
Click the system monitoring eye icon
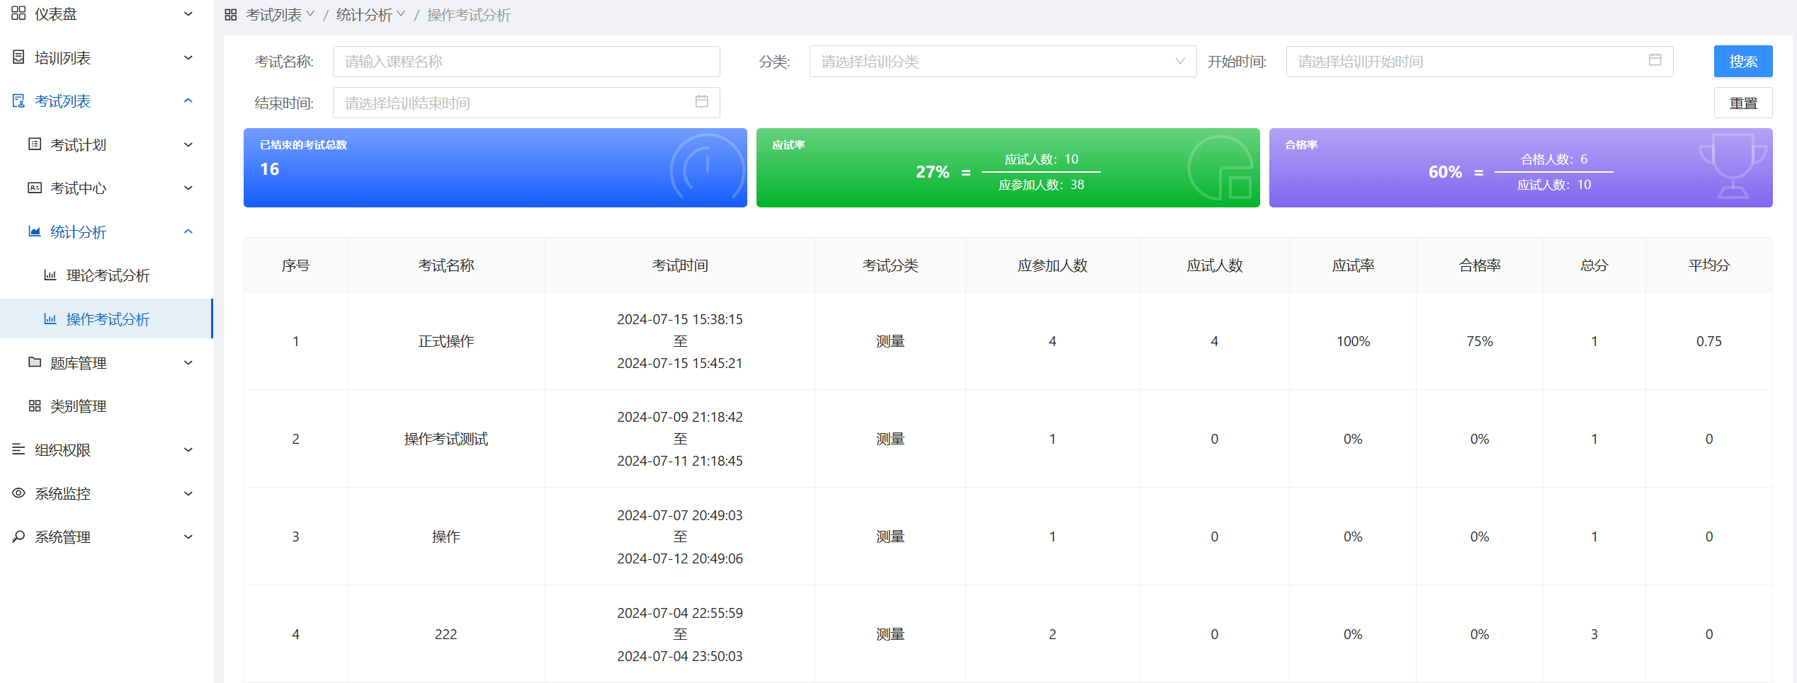[x=18, y=493]
